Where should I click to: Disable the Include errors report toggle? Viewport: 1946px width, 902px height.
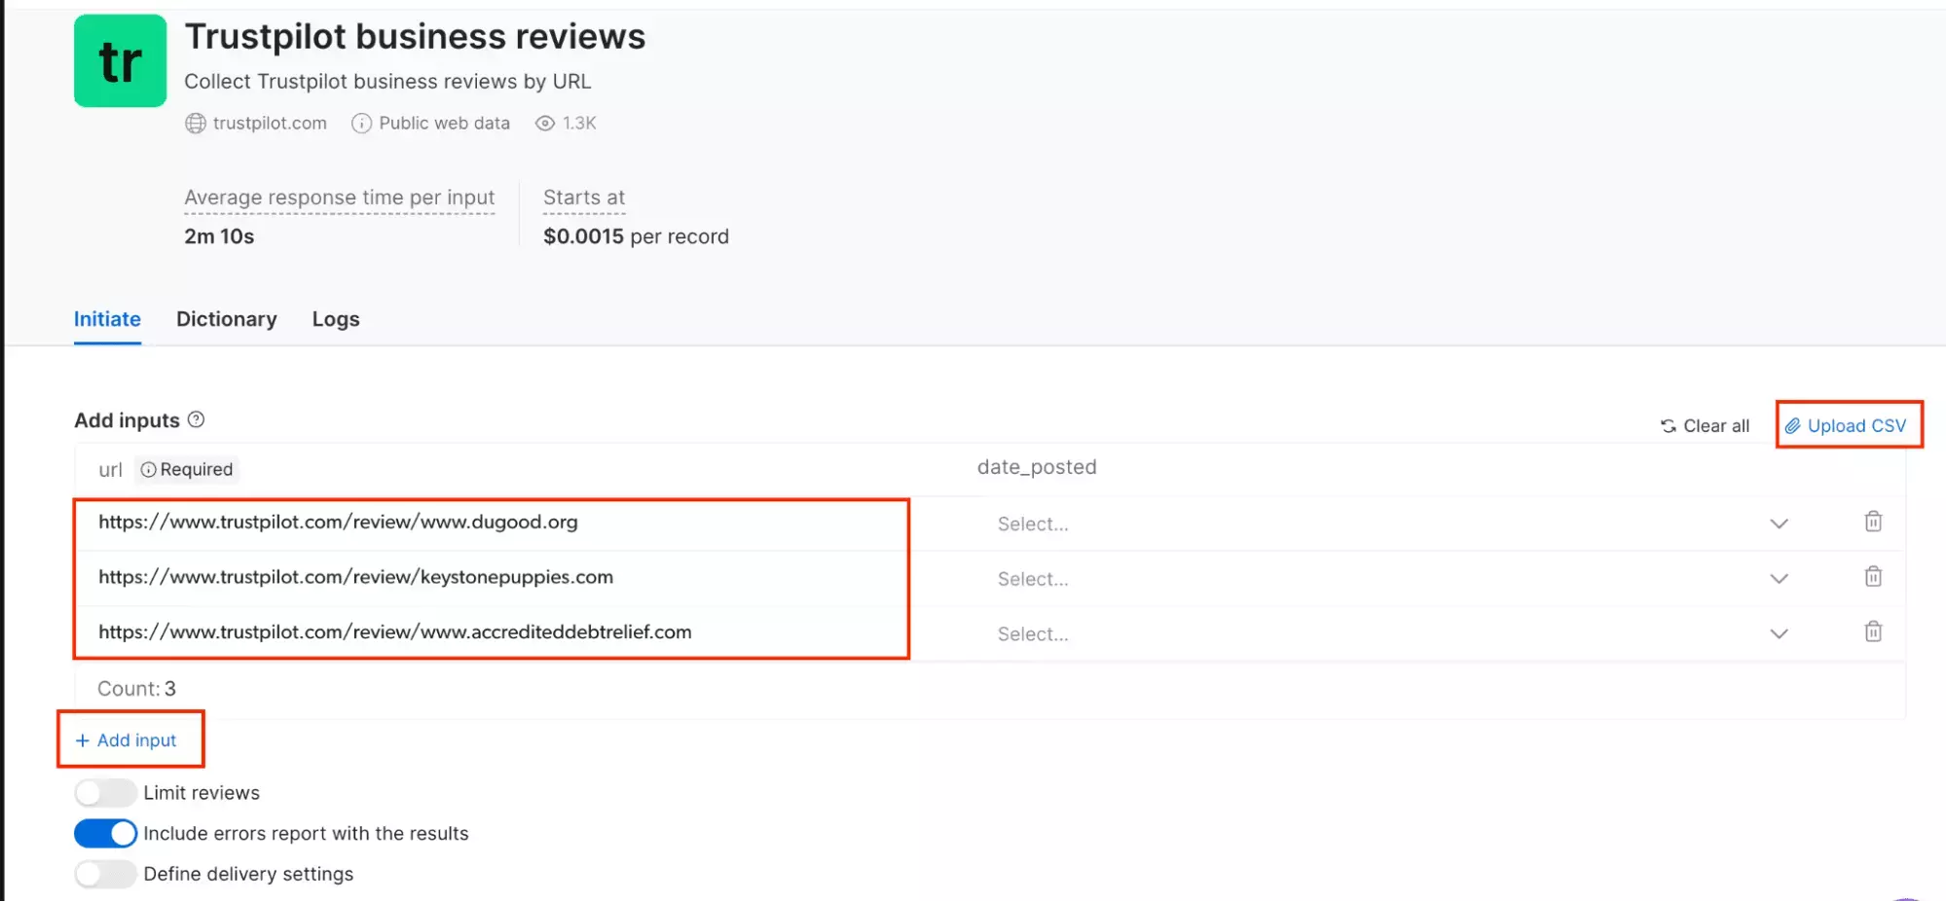point(104,833)
